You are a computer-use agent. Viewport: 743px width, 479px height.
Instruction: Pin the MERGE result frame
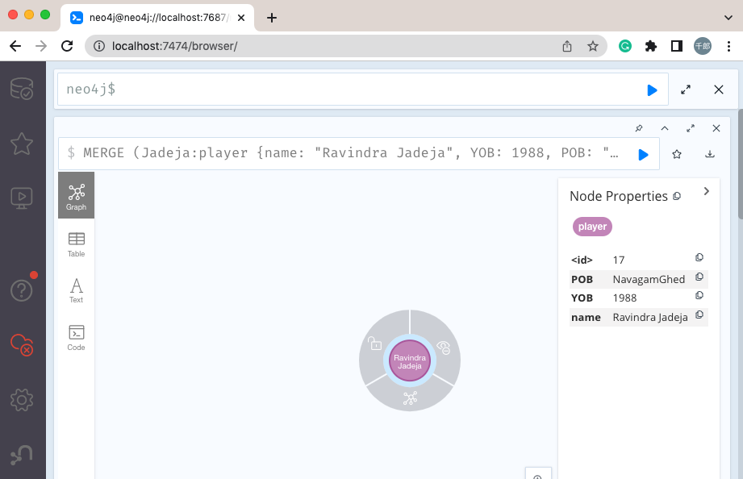[639, 128]
